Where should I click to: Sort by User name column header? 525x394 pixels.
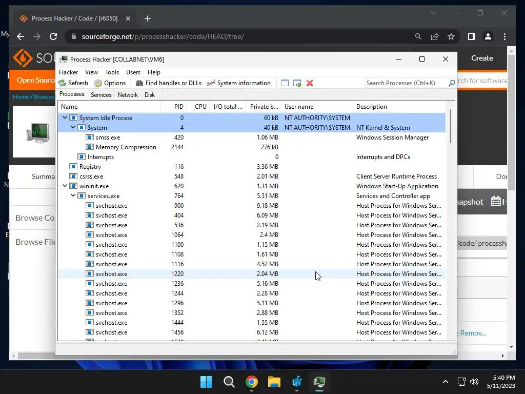317,107
